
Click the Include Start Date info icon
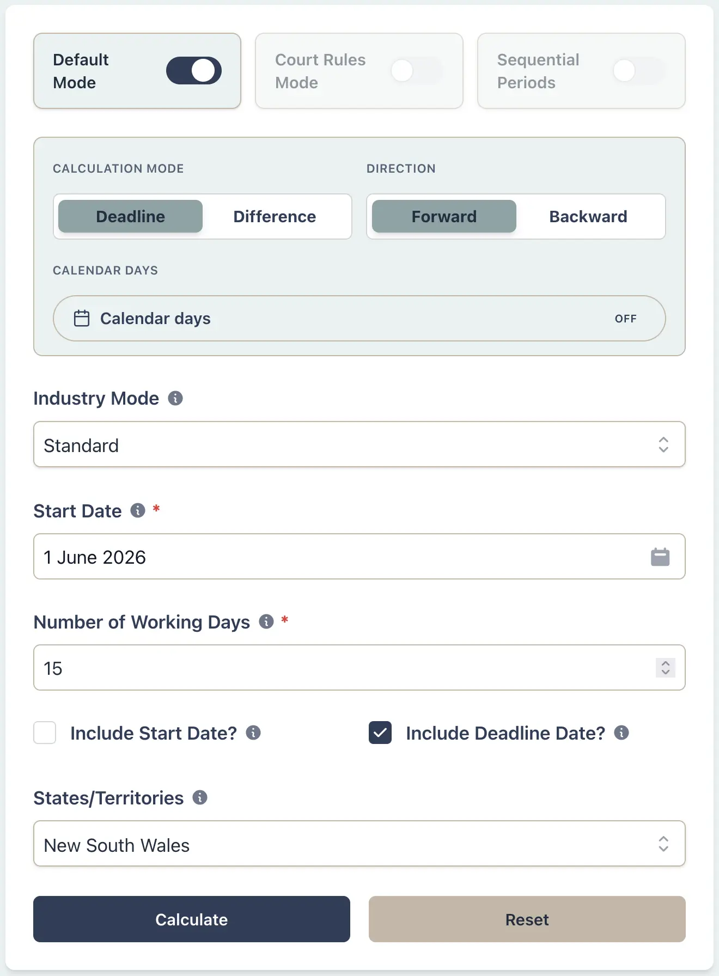[253, 733]
